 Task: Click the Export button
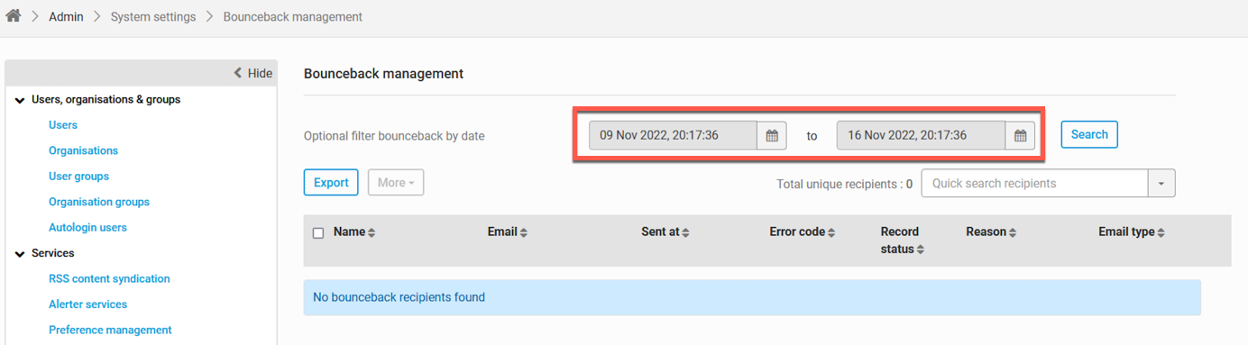tap(331, 183)
